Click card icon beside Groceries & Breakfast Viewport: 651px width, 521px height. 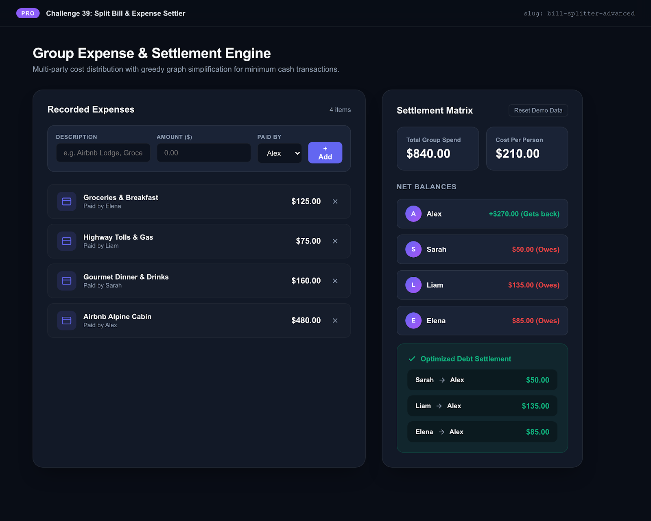[67, 201]
